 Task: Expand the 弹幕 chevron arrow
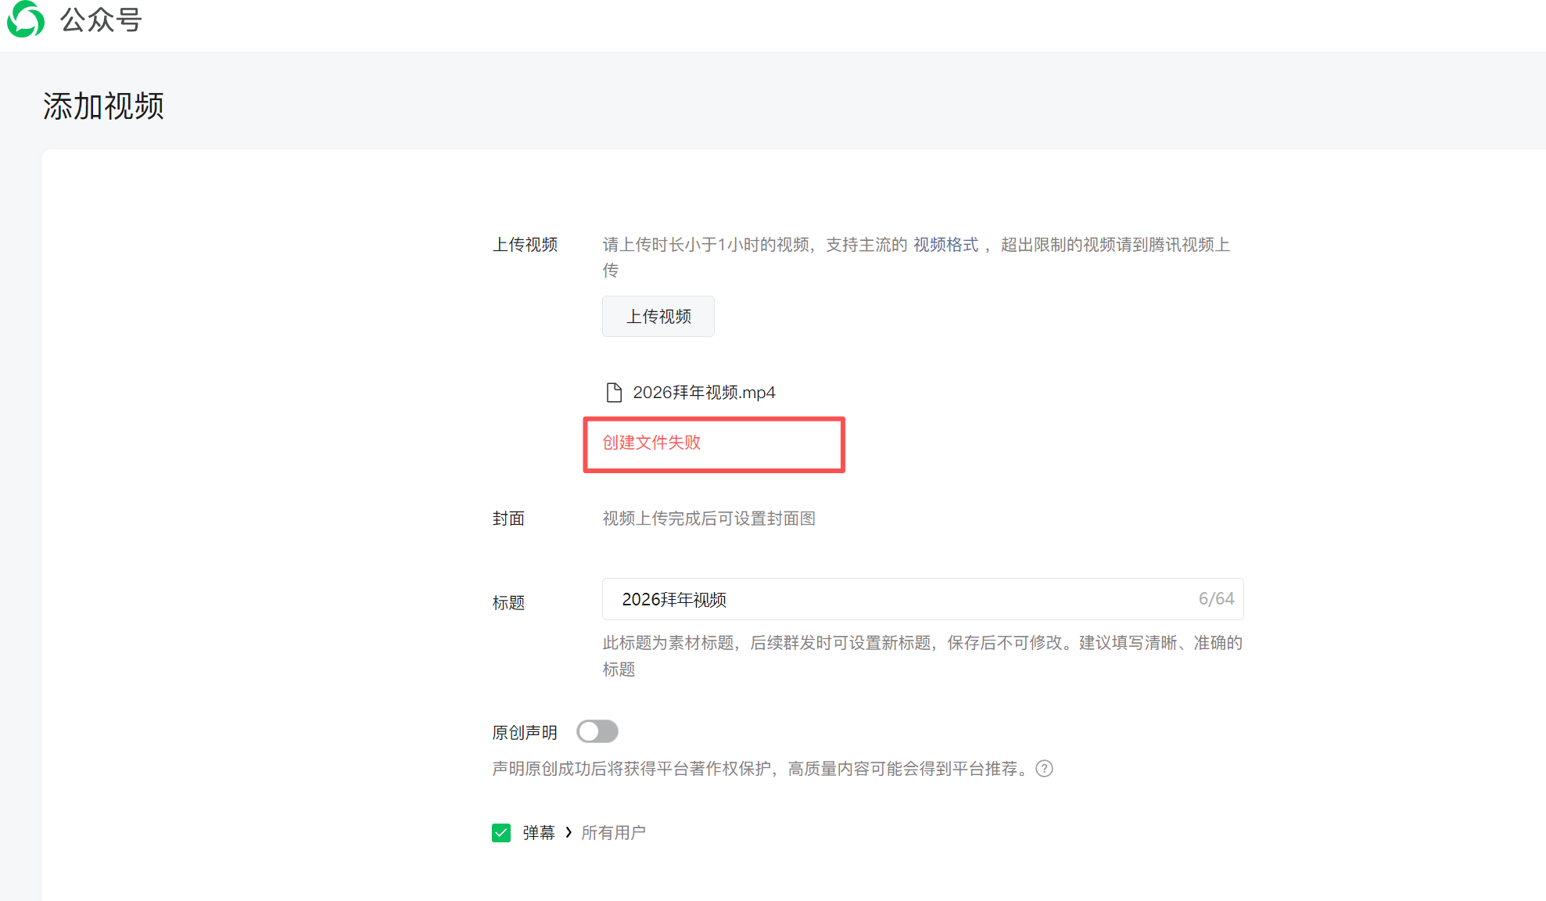pos(569,832)
